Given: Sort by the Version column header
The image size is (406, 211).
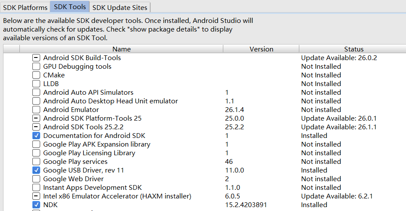Looking at the screenshot, I should click(x=261, y=49).
